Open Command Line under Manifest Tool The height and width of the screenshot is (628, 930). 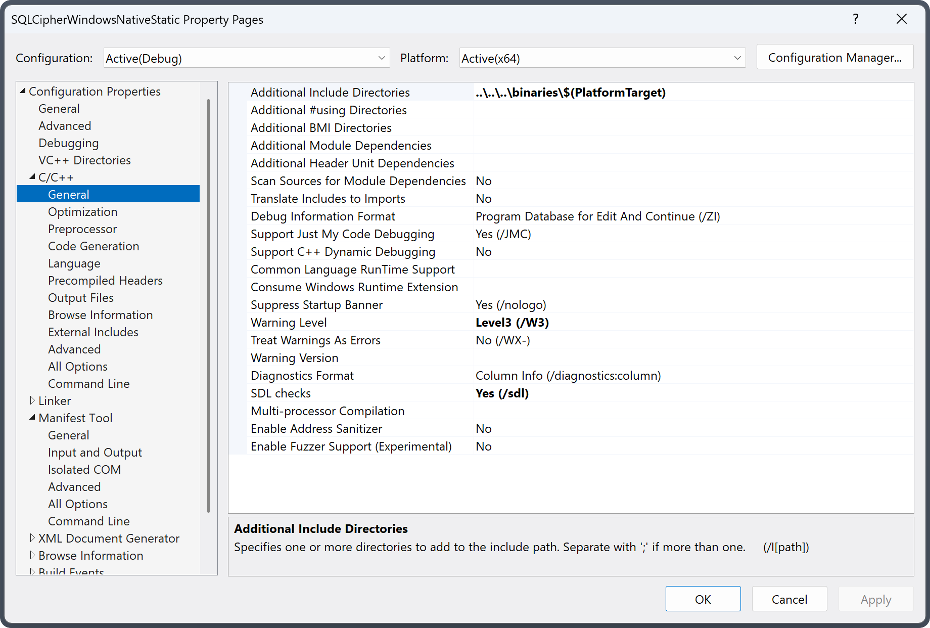(x=89, y=521)
